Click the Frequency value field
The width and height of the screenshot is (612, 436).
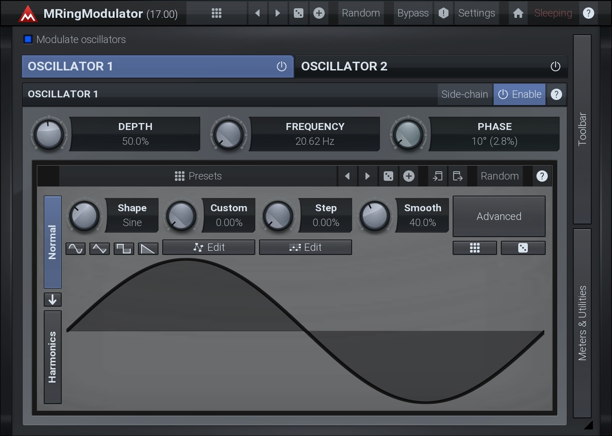315,141
